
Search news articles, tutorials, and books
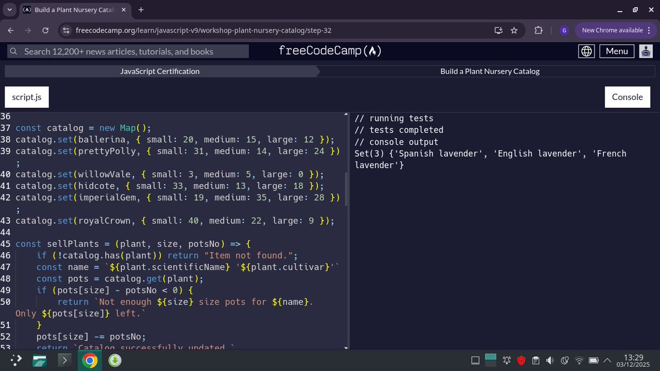point(128,51)
